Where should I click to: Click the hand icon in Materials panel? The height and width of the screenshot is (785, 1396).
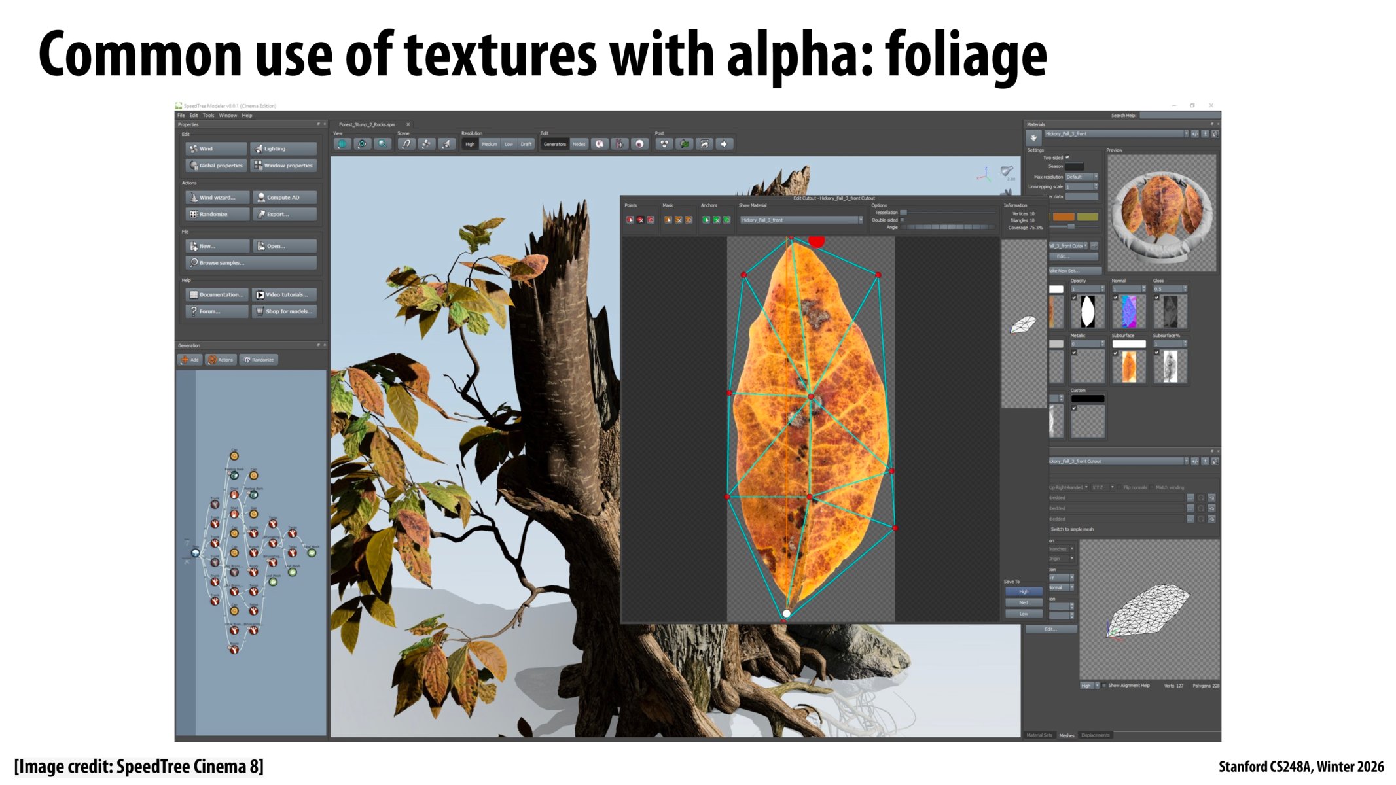pyautogui.click(x=1033, y=138)
